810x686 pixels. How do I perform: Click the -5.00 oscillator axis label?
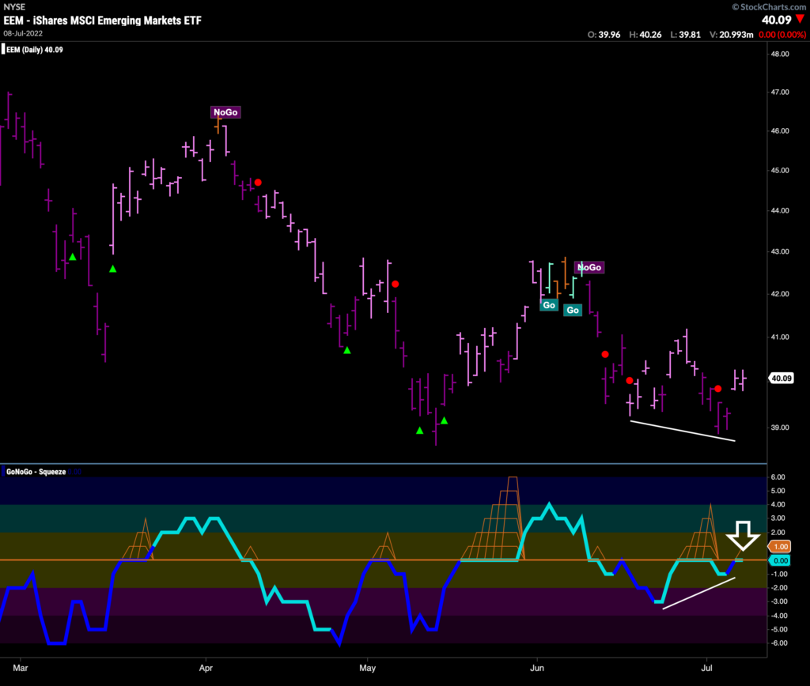click(778, 629)
